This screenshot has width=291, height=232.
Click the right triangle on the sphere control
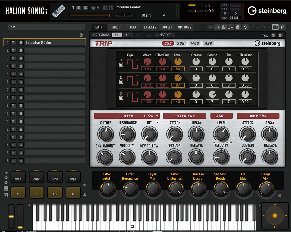pyautogui.click(x=286, y=215)
